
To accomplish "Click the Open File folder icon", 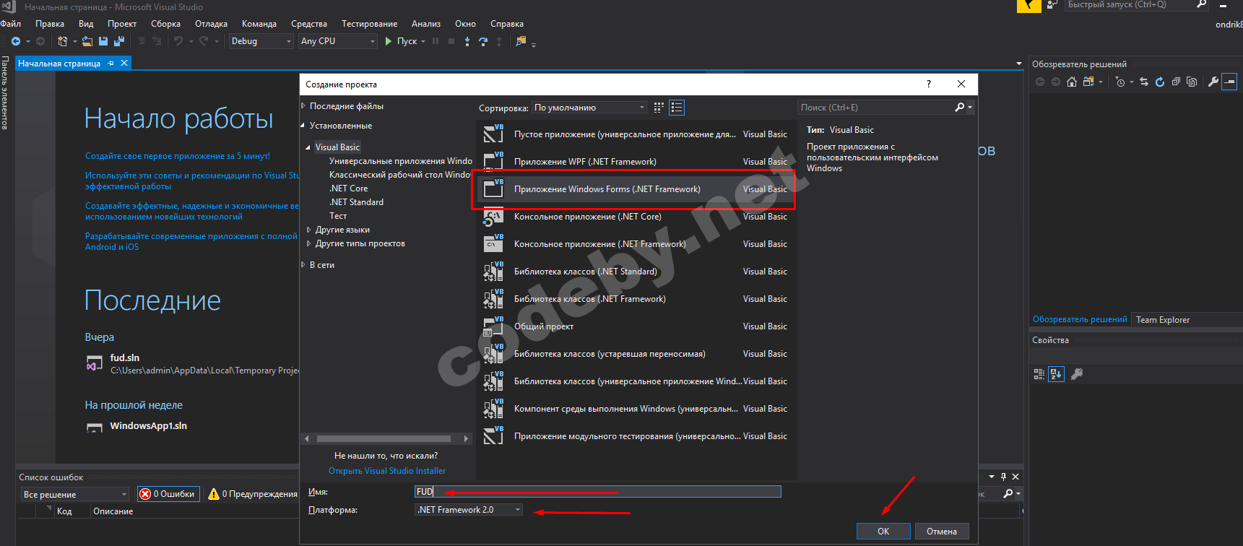I will [x=87, y=41].
